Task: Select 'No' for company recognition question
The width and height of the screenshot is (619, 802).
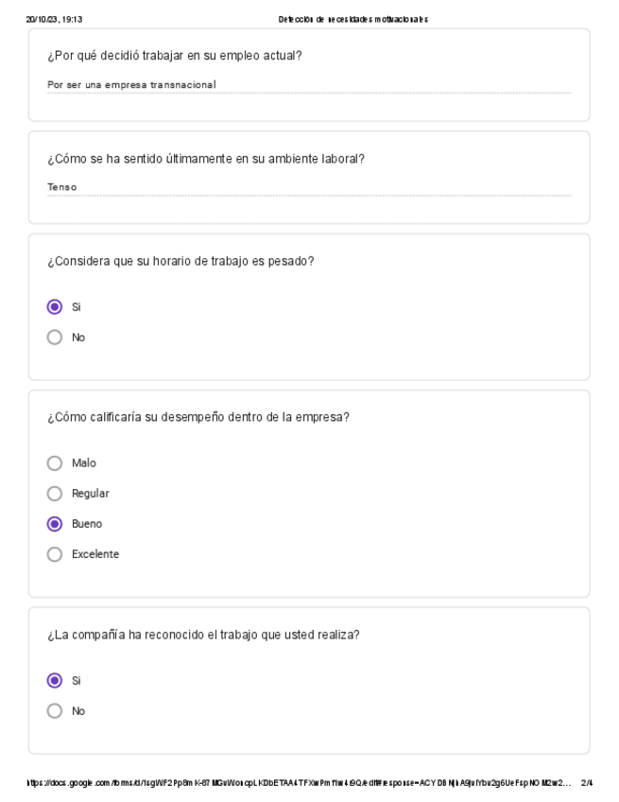Action: [55, 710]
